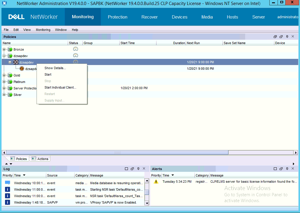Go to the Devices section

(x=179, y=17)
